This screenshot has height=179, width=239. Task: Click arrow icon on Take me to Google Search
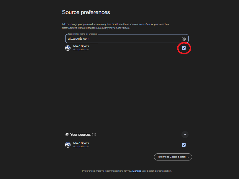(188, 157)
